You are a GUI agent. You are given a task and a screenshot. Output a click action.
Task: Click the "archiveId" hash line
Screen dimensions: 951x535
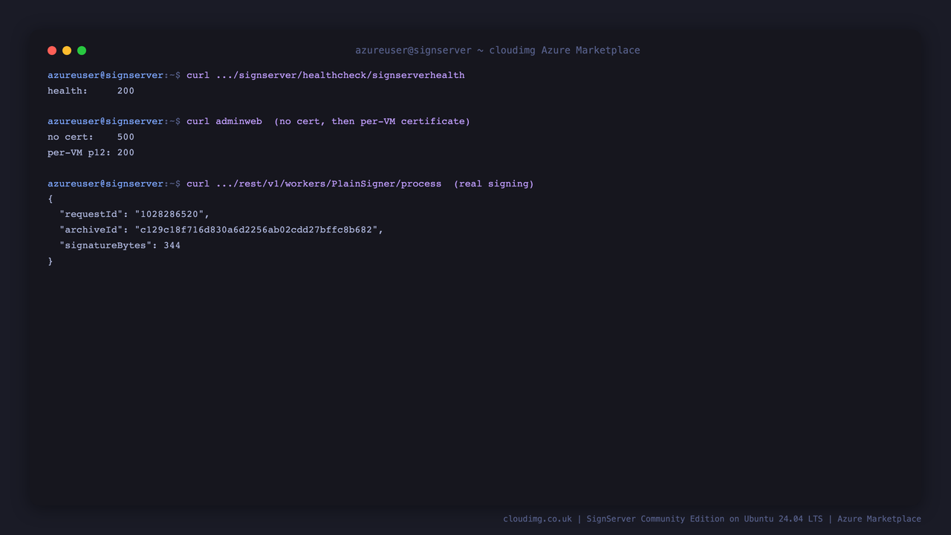point(221,230)
